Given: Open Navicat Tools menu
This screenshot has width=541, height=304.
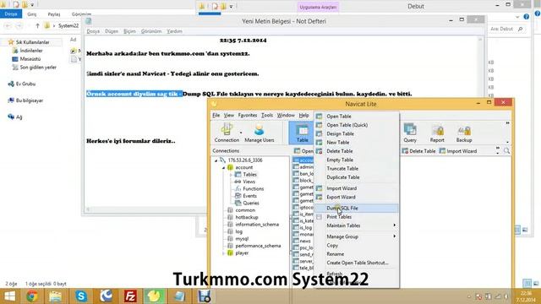Looking at the screenshot, I should (x=267, y=115).
